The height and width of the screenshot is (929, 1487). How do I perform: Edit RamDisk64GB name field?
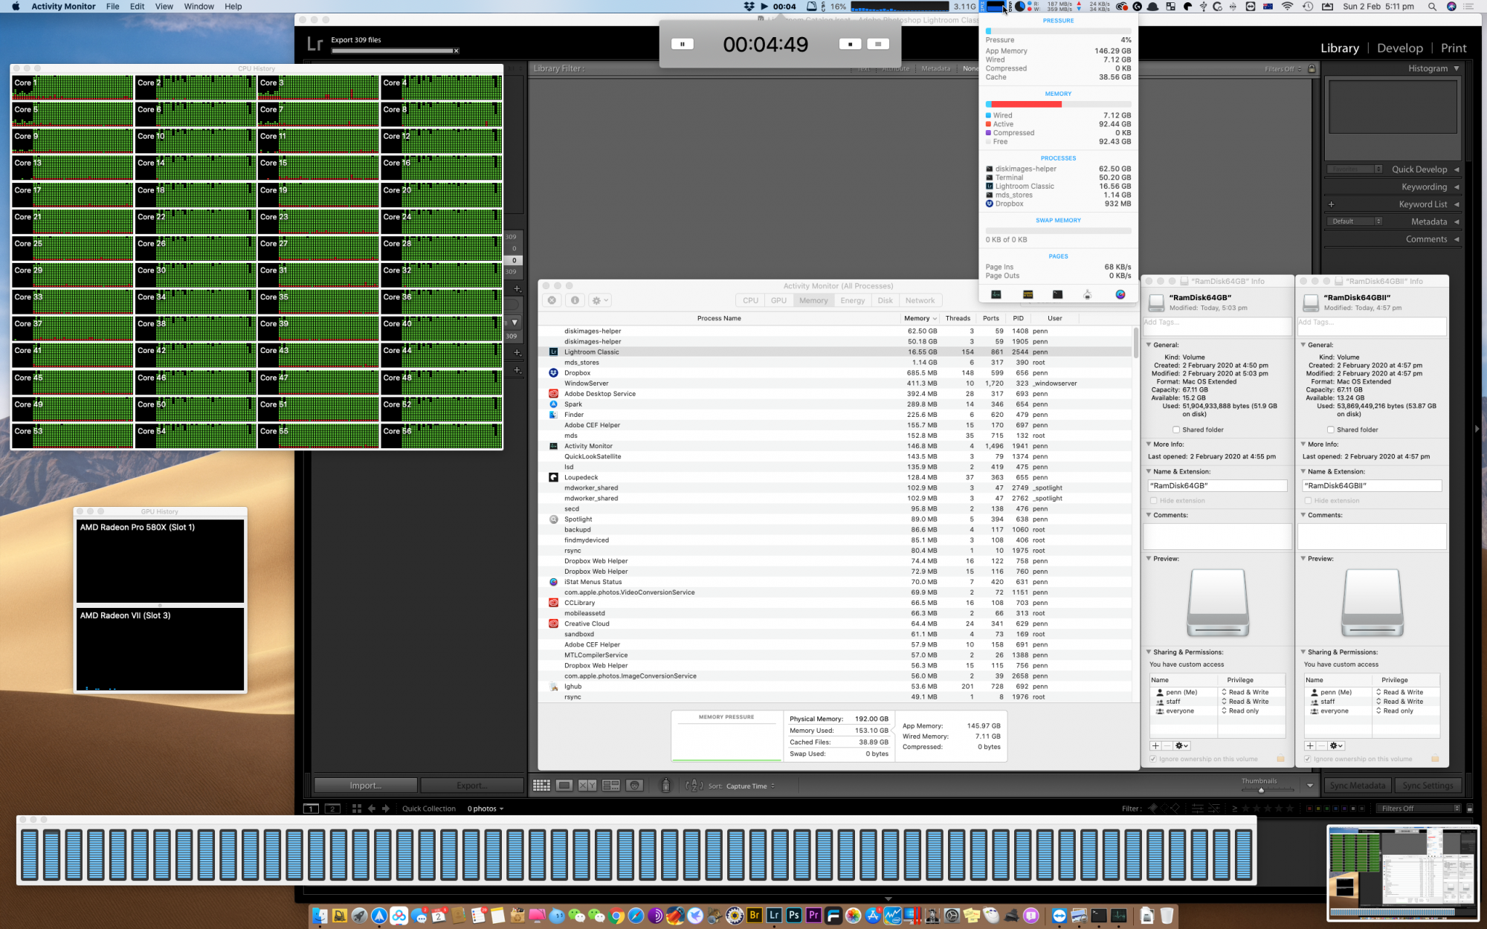(x=1218, y=485)
